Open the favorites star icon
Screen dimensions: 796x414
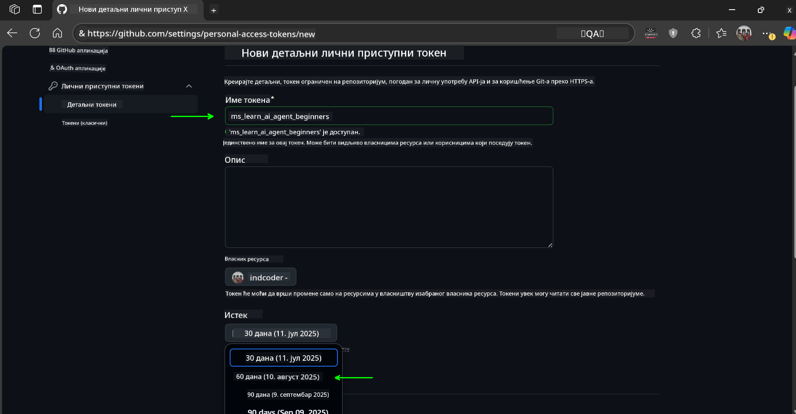721,33
